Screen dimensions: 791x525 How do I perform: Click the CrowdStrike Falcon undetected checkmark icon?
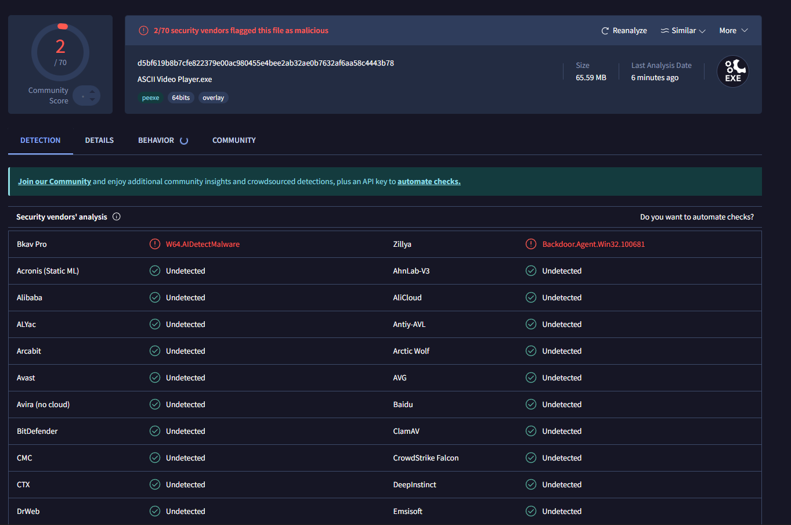pos(531,458)
